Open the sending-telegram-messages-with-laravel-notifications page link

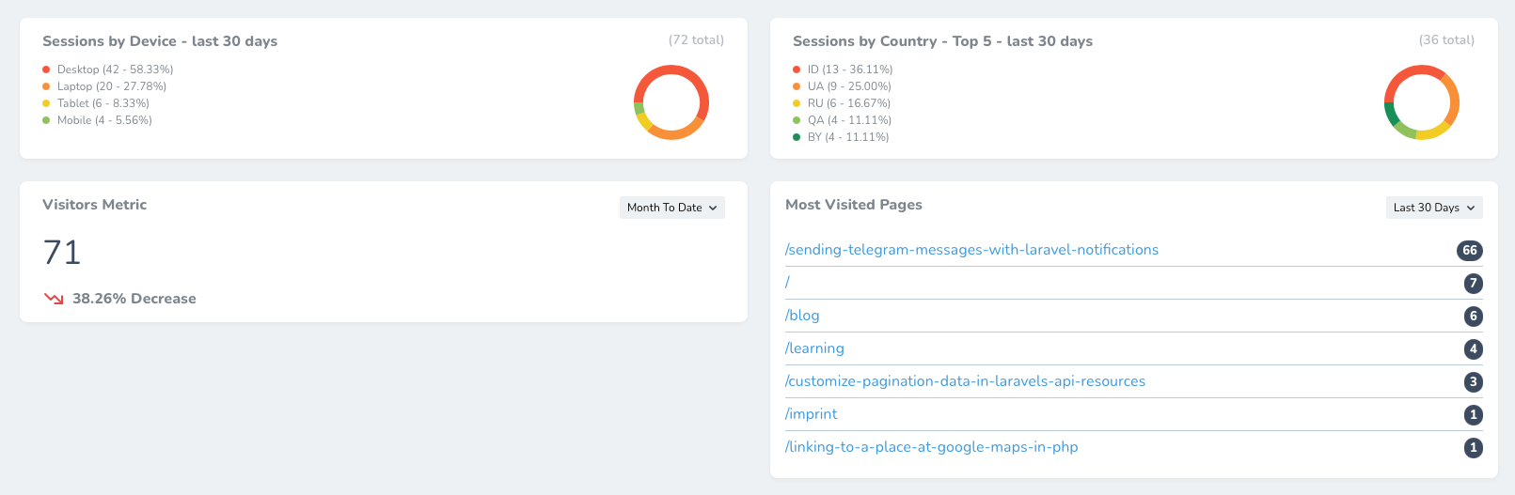[971, 250]
